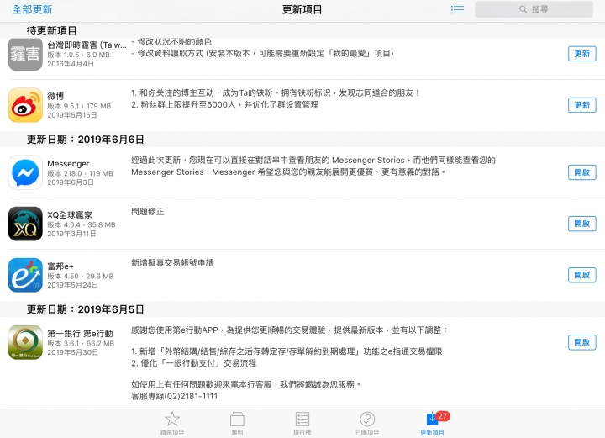Image resolution: width=605 pixels, height=438 pixels.
Task: Tap the 版本 218.0 · 119 MB text
Action: click(x=80, y=174)
